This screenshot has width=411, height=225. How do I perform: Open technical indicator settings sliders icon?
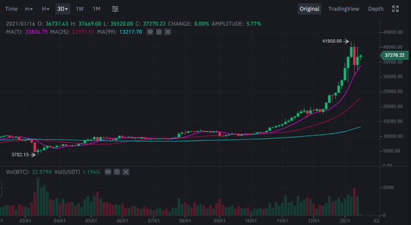point(115,9)
